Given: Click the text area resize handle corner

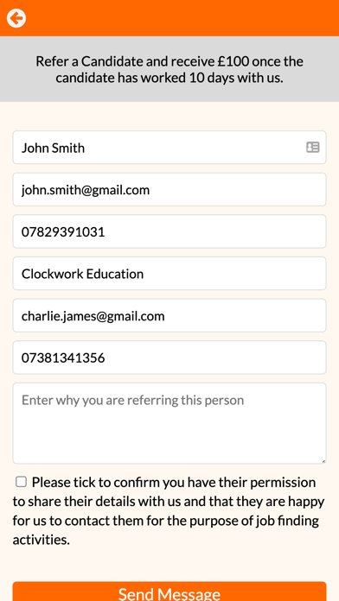Looking at the screenshot, I should point(323,461).
